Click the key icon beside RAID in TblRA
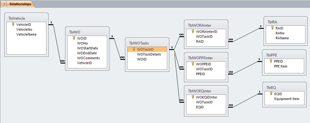310x123 pixels. (x=272, y=28)
